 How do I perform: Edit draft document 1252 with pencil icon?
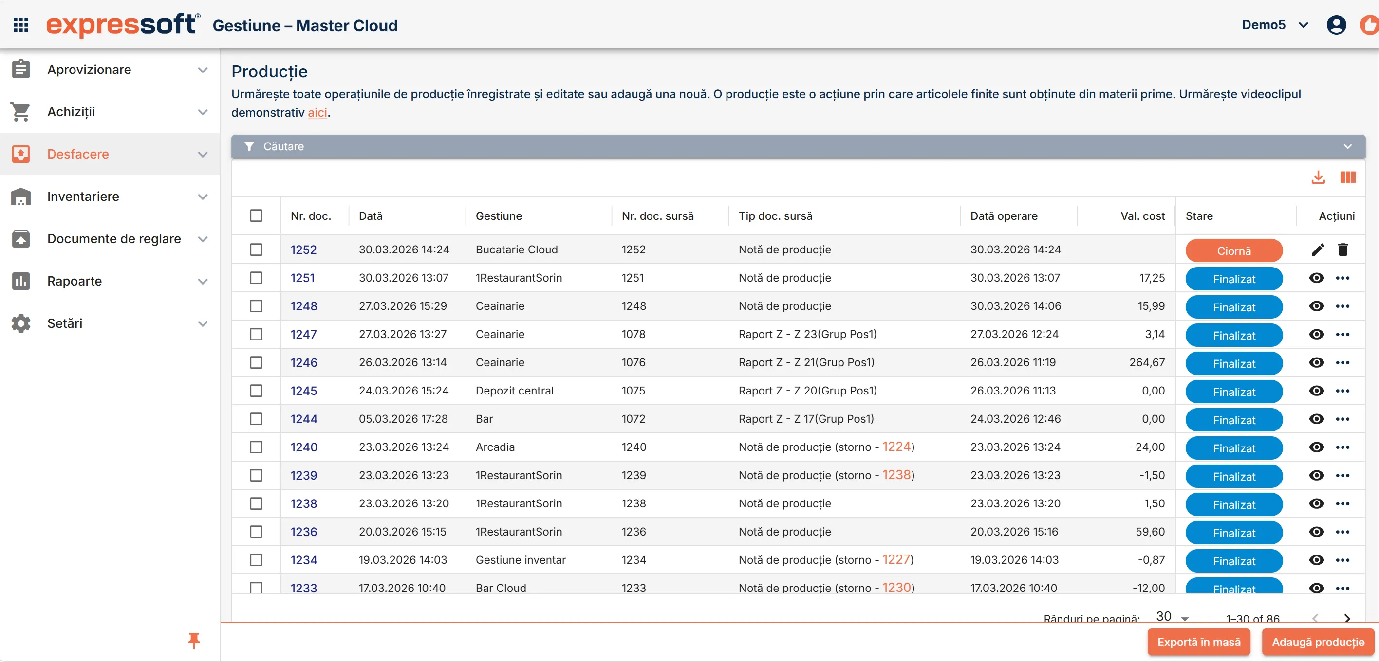[x=1318, y=250]
